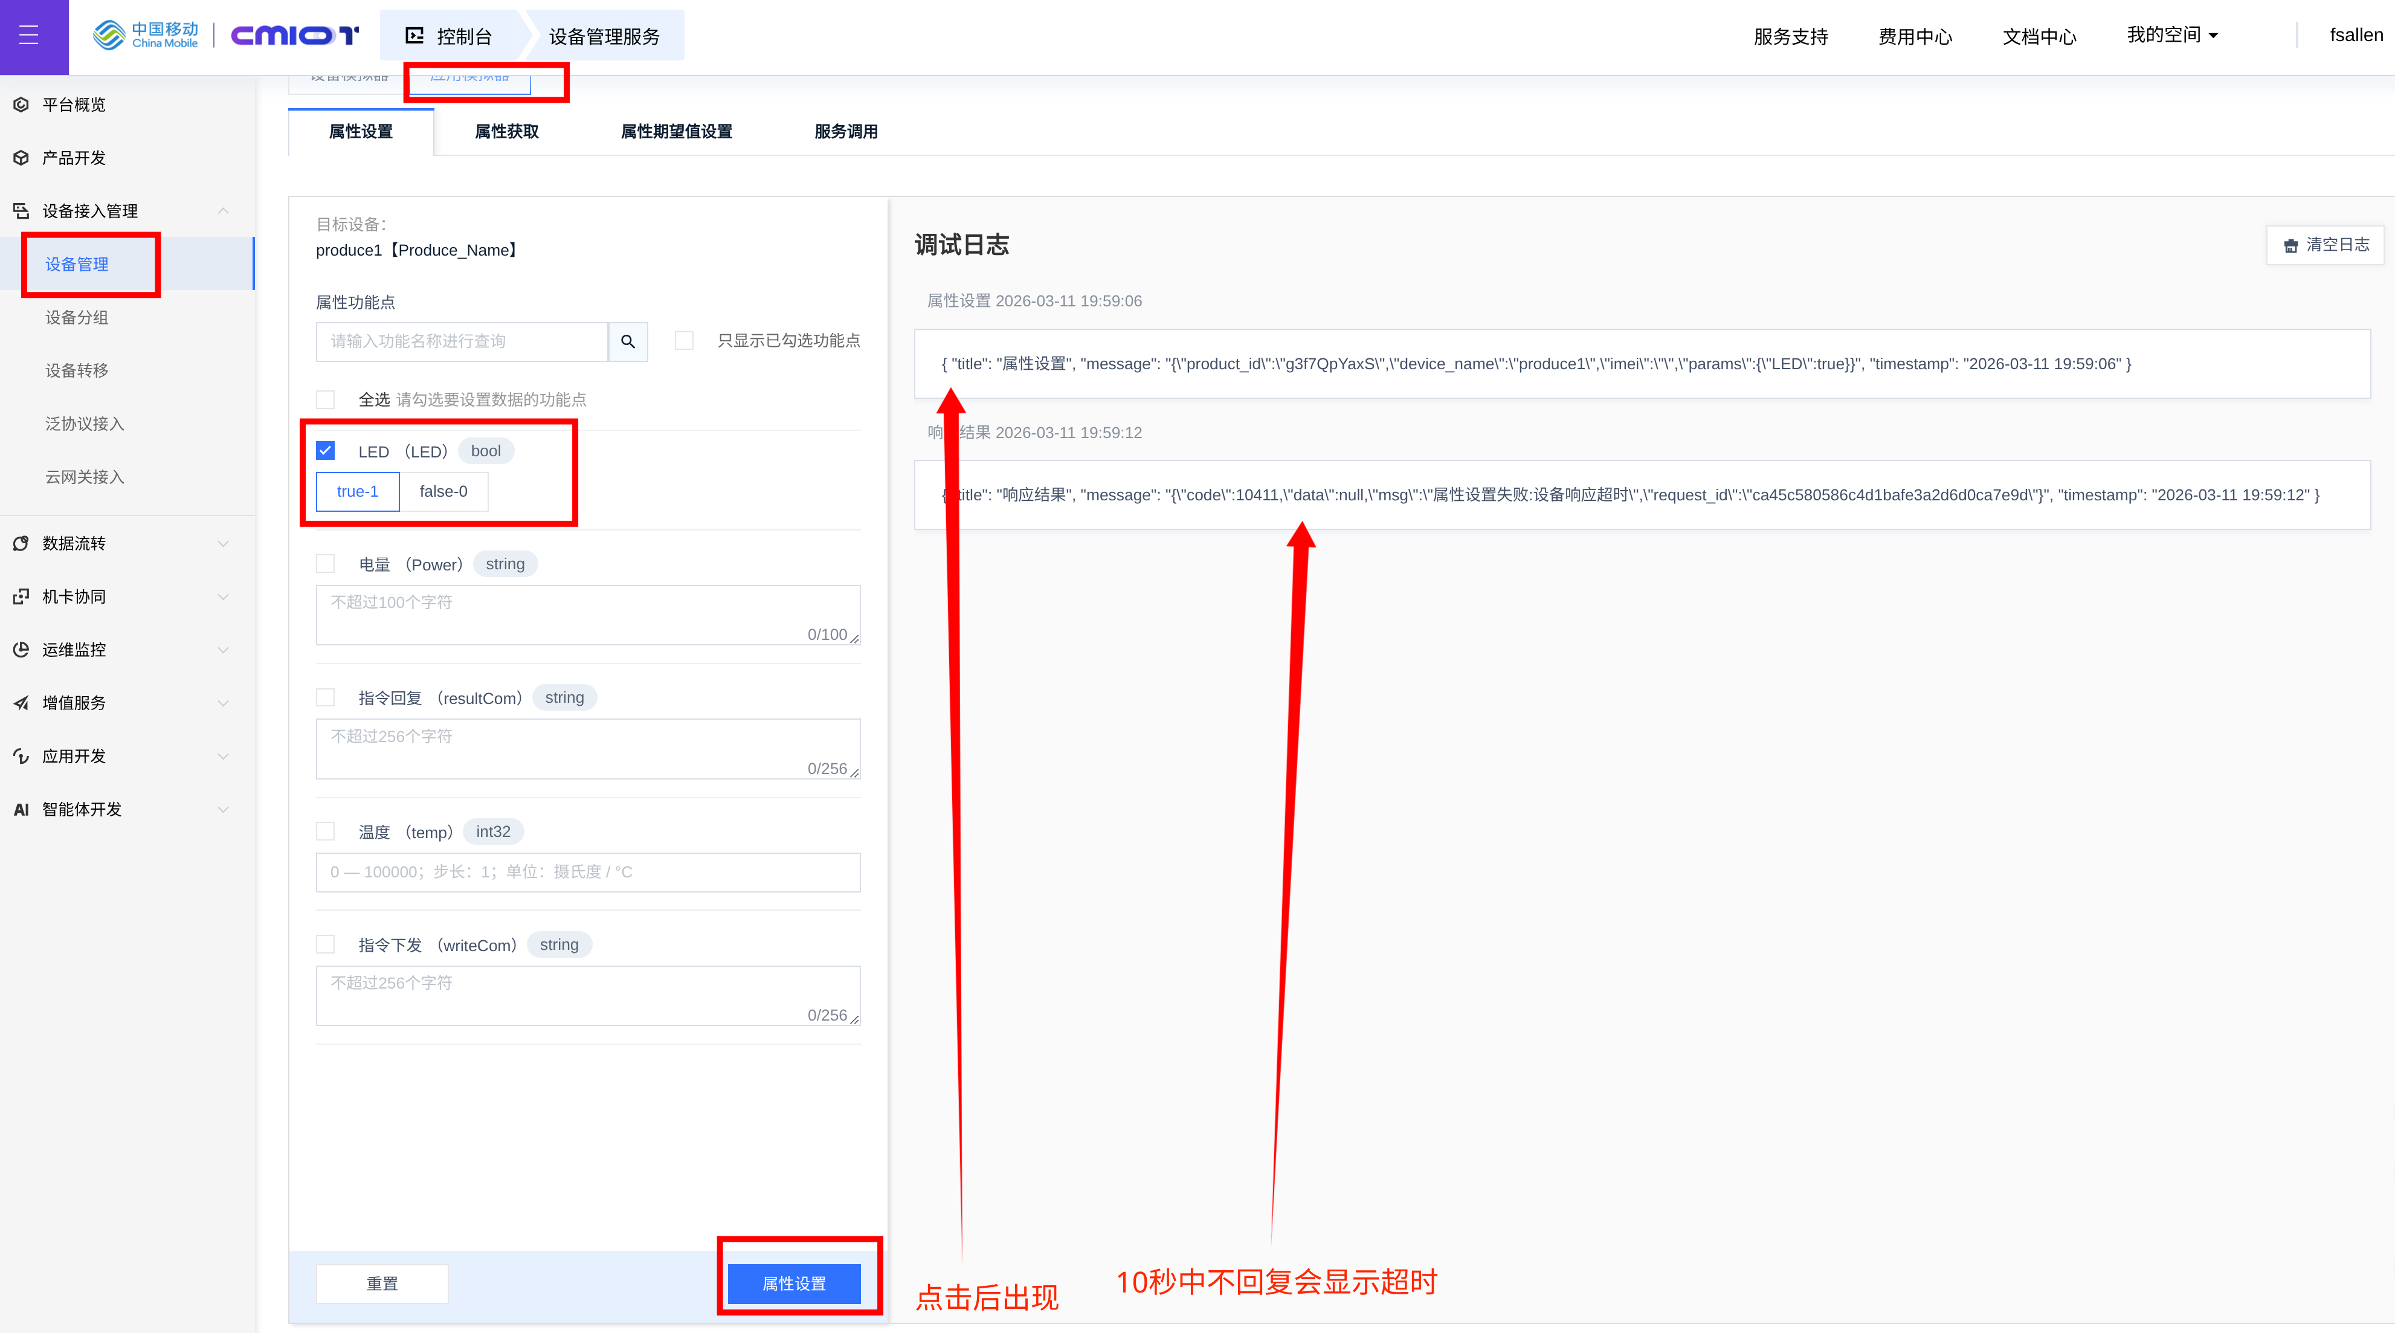Click the 清空日志 button
2395x1333 pixels.
coord(2326,245)
